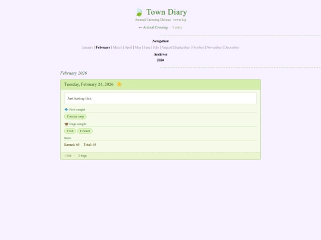Open the October month link
The height and width of the screenshot is (240, 321).
198,47
